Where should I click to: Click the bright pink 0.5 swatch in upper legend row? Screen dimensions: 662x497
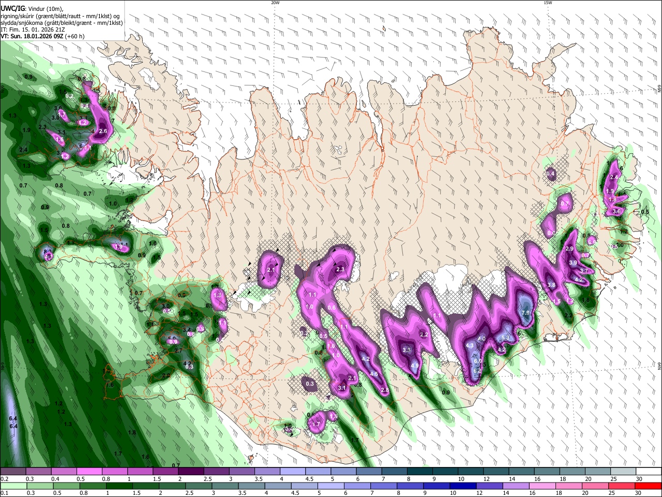pyautogui.click(x=89, y=472)
